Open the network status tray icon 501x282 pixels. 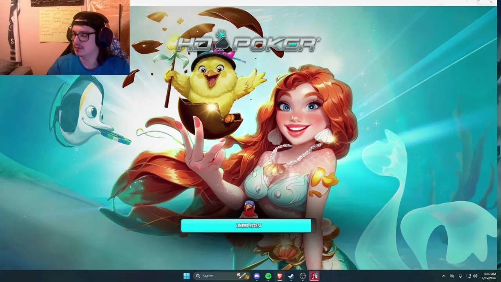(469, 276)
